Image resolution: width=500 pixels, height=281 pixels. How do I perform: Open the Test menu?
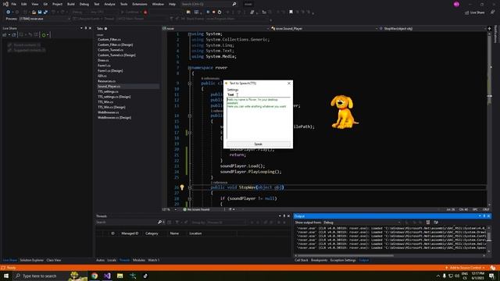click(x=97, y=4)
